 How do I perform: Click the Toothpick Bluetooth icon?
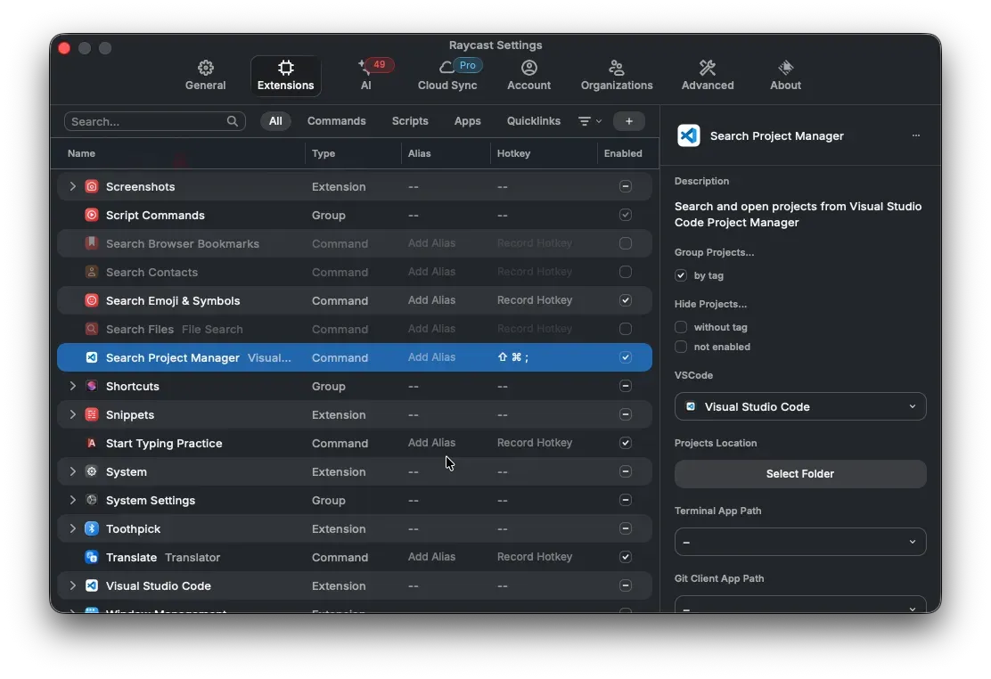(x=92, y=528)
